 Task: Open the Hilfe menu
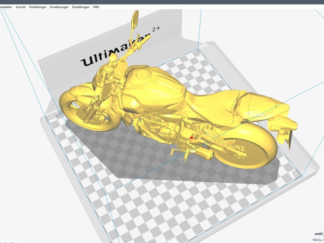96,7
